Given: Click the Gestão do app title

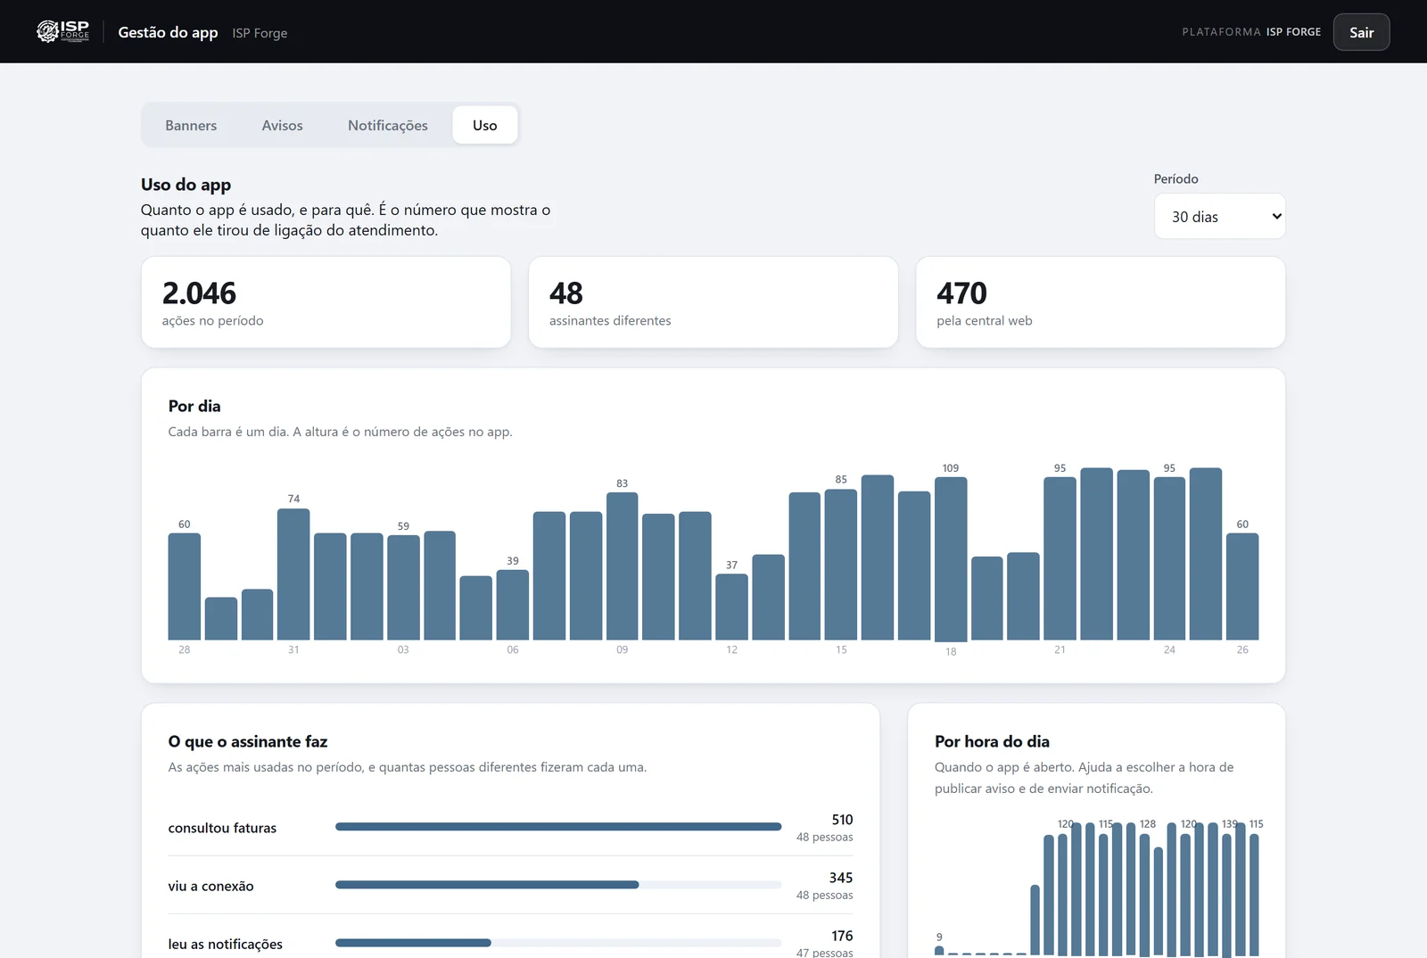Looking at the screenshot, I should click(x=168, y=32).
